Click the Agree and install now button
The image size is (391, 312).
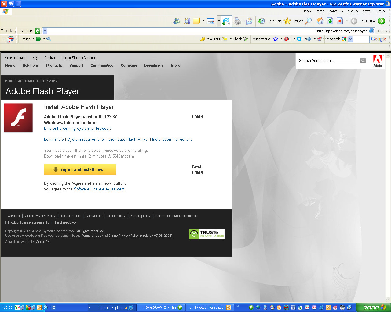point(80,169)
